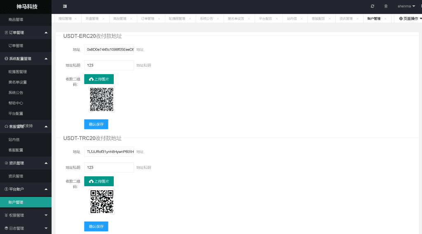Click the USDT-TRC20 private key field
Viewport: 422px width, 234px height.
tap(109, 168)
